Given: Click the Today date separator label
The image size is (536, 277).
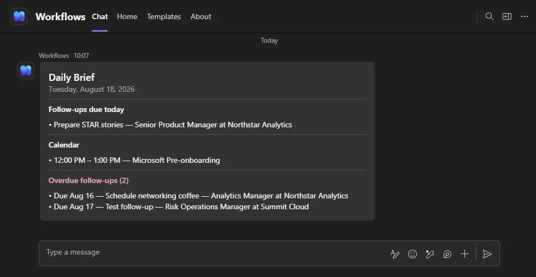Looking at the screenshot, I should (x=269, y=40).
